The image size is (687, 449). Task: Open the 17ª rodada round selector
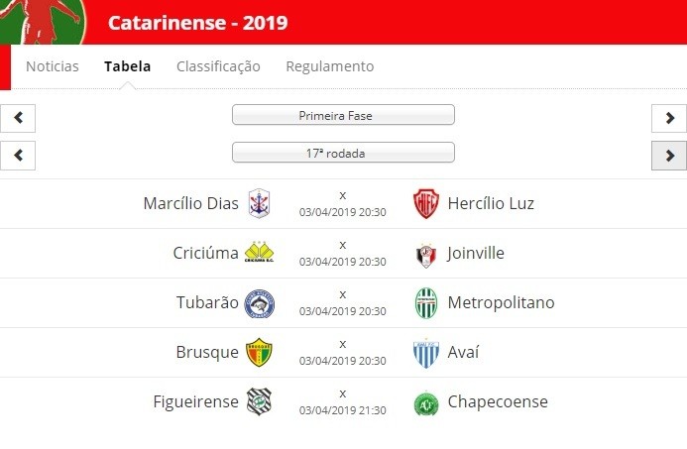click(x=343, y=153)
